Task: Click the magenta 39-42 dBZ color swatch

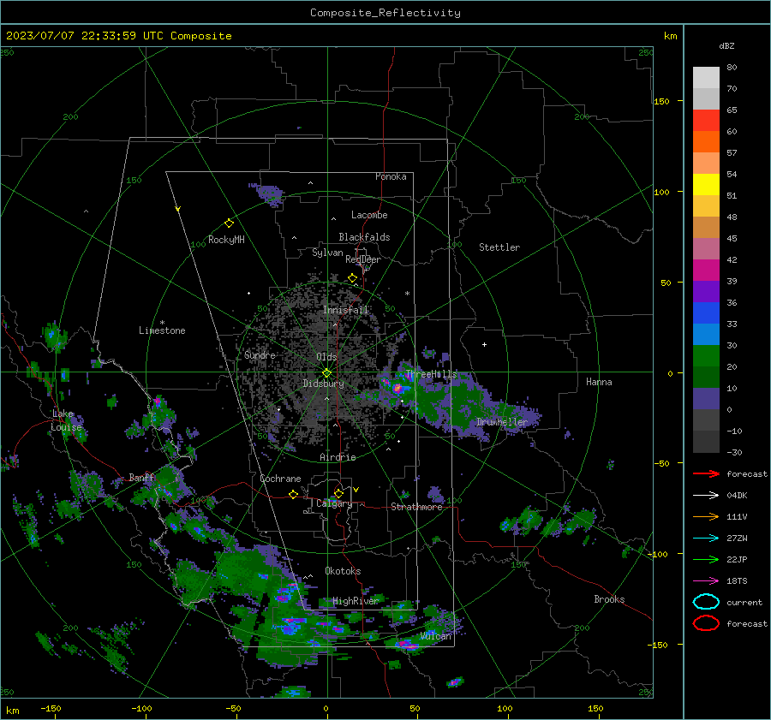Action: pos(706,271)
